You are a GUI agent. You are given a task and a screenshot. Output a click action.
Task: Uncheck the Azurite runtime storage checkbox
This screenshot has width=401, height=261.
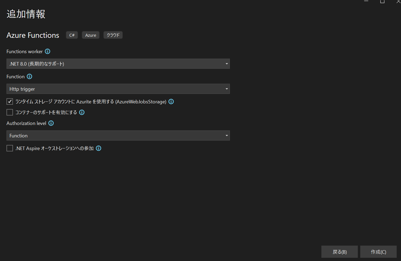click(10, 101)
